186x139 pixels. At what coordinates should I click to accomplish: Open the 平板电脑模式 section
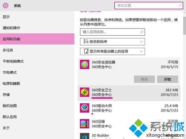click(x=37, y=61)
